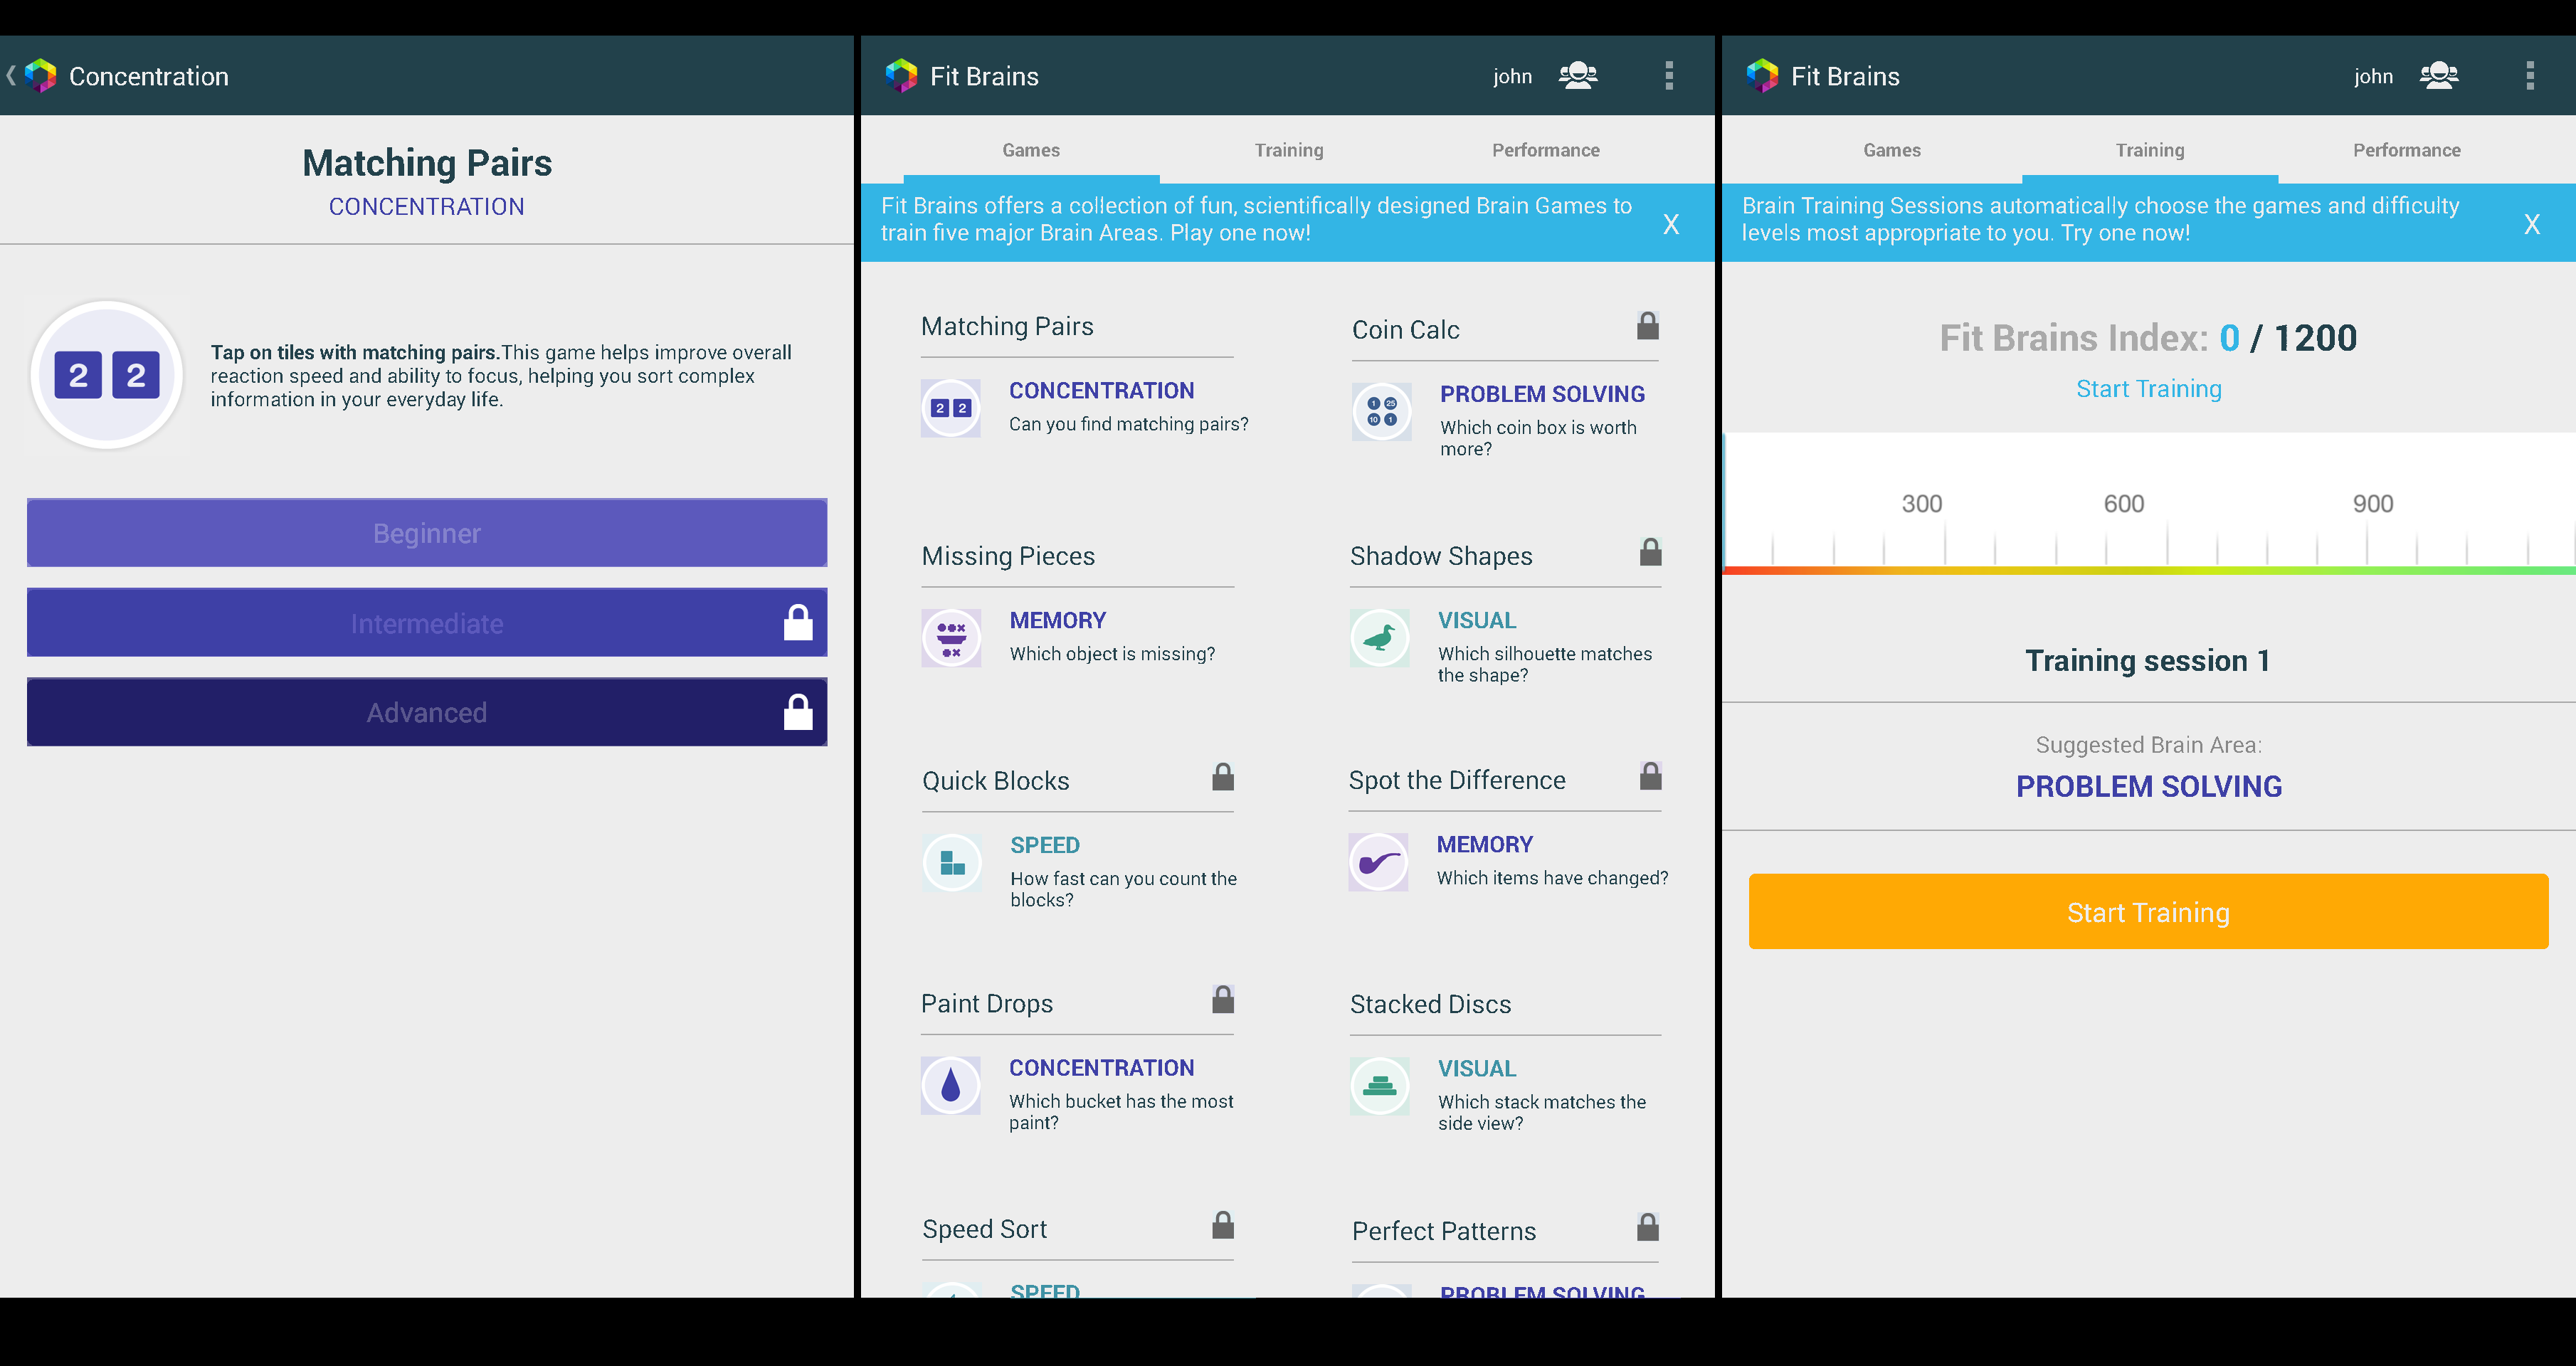Image resolution: width=2576 pixels, height=1366 pixels.
Task: Open the Perfect Patterns game title
Action: pos(1444,1231)
